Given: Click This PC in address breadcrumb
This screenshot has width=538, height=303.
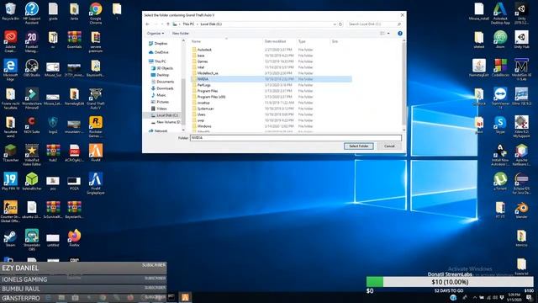Looking at the screenshot, I should [x=188, y=24].
